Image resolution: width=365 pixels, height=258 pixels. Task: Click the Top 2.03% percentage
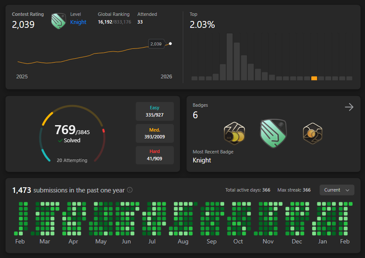(202, 24)
